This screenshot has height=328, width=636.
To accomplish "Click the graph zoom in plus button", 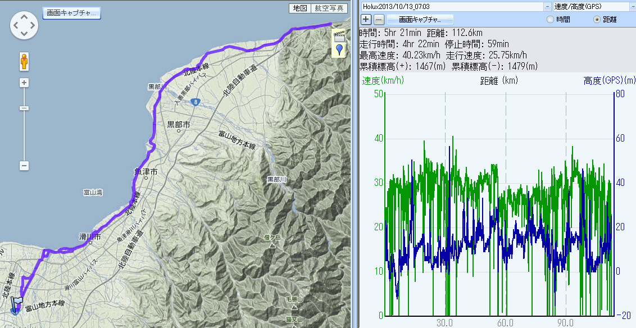I will 366,19.
